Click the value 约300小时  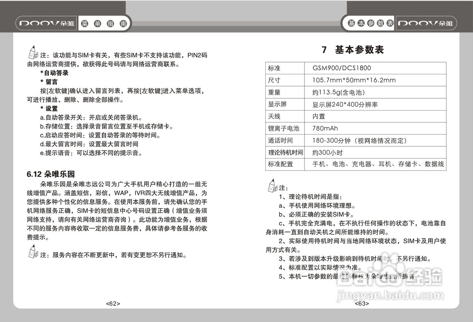(328, 152)
